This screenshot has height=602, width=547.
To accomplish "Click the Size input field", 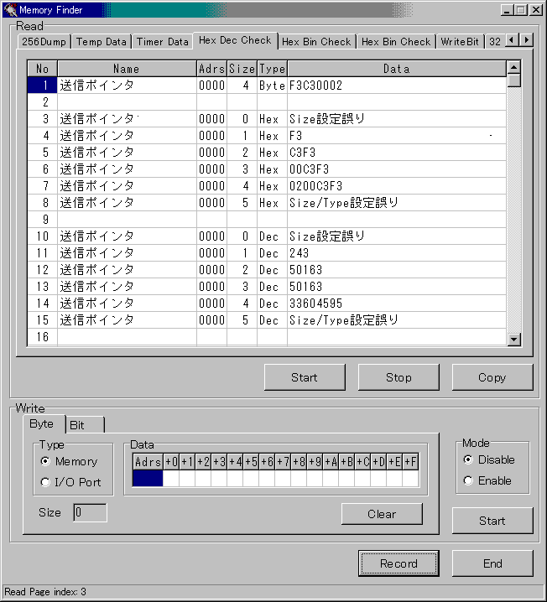I will 90,512.
